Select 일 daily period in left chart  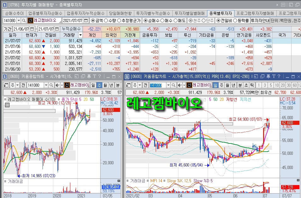click(x=93, y=85)
